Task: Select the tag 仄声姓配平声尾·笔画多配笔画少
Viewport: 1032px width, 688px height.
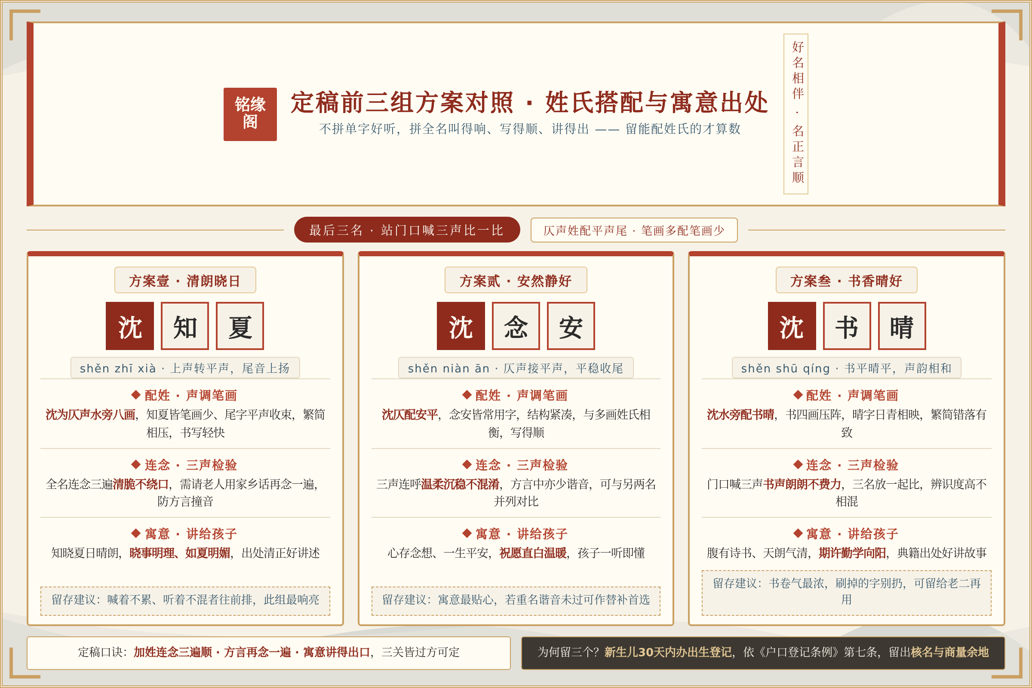Action: pyautogui.click(x=633, y=230)
